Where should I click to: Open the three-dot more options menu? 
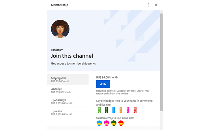click(149, 5)
